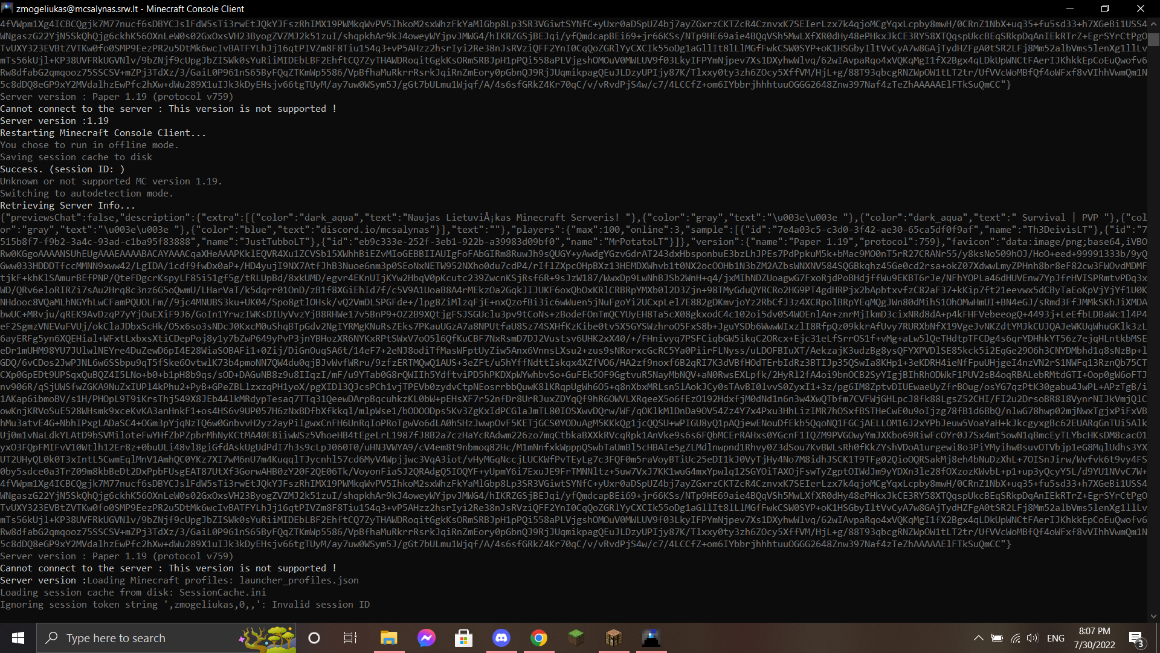This screenshot has width=1160, height=653.
Task: Expand the hidden system tray icons
Action: pos(979,638)
